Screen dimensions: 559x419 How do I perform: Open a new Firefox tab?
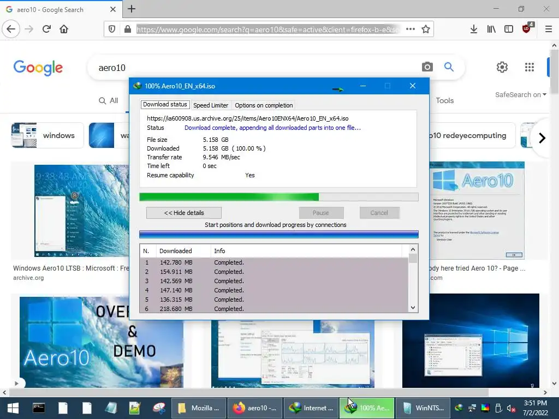click(132, 9)
